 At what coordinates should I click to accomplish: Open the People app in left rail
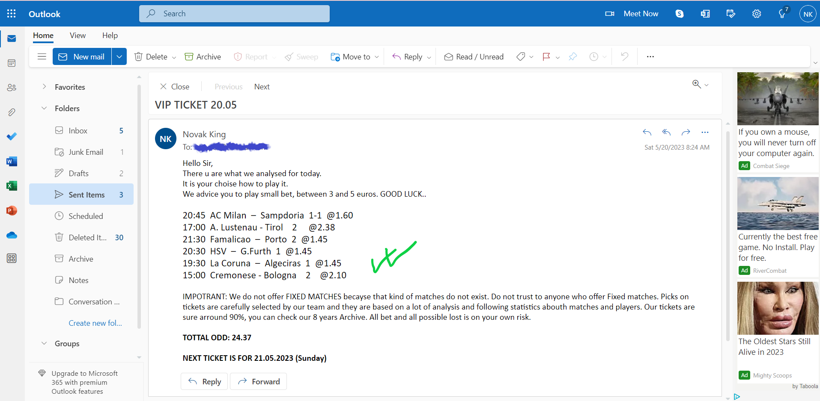point(12,88)
